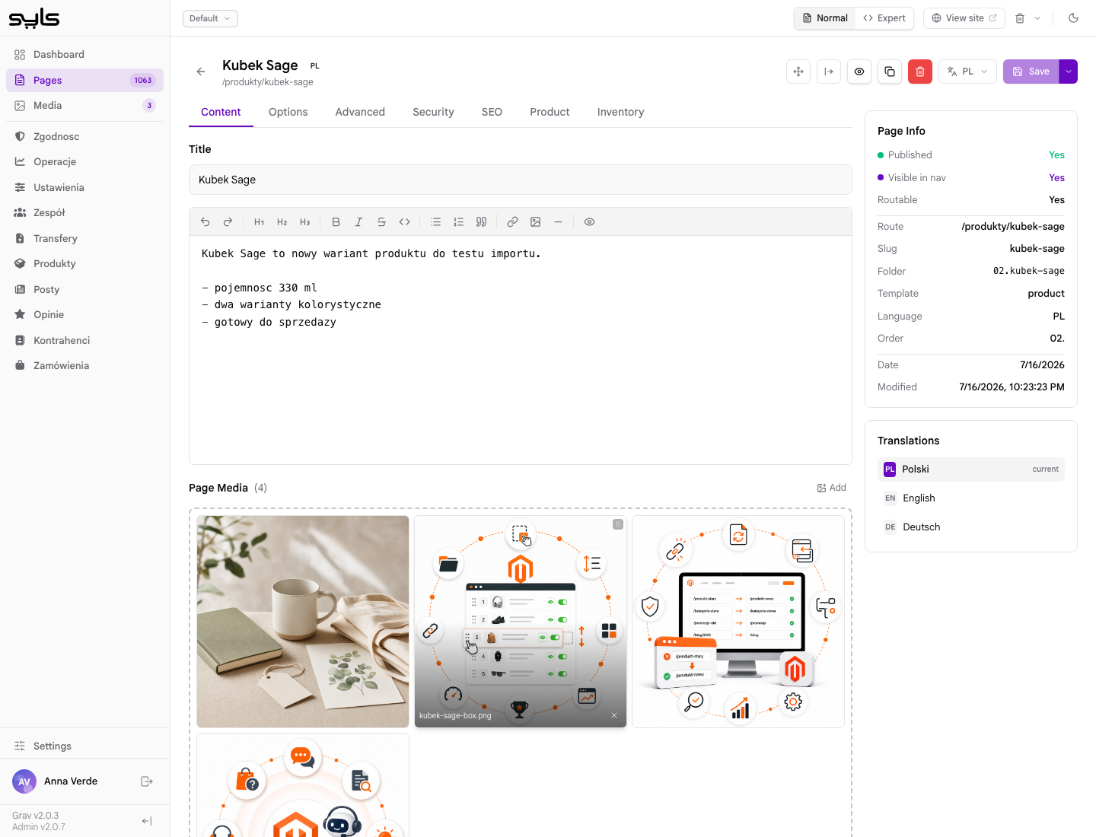1096x837 pixels.
Task: Expand the chevron next to the top trash icon
Action: coord(1037,18)
